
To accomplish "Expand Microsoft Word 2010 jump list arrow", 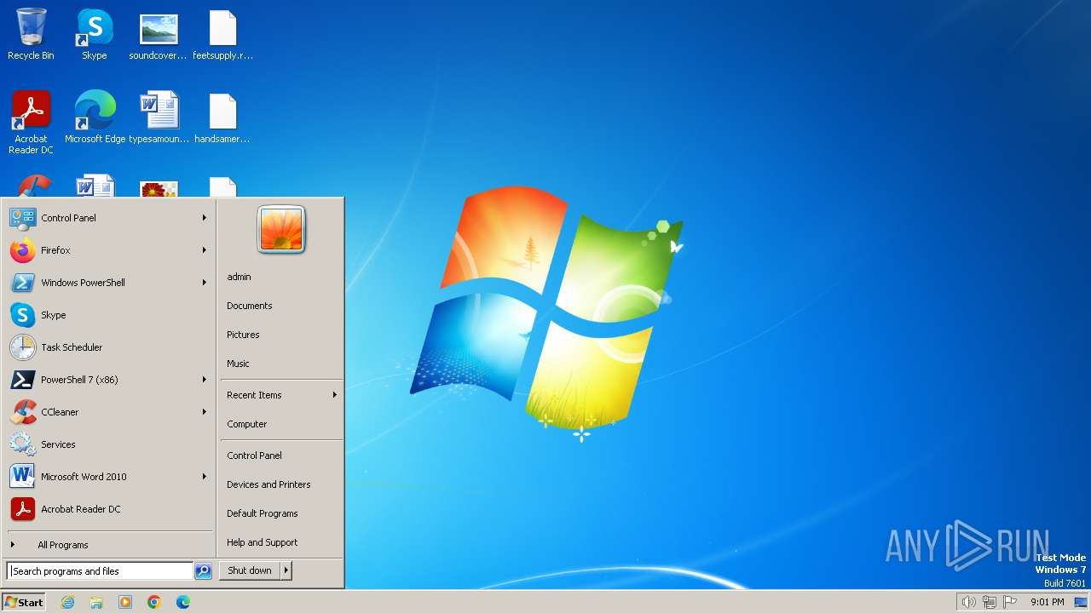I will 205,477.
